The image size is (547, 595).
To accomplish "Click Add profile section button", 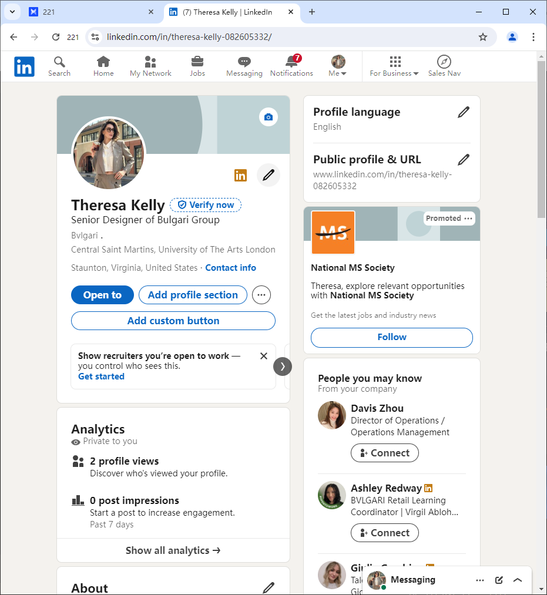I will (x=193, y=295).
